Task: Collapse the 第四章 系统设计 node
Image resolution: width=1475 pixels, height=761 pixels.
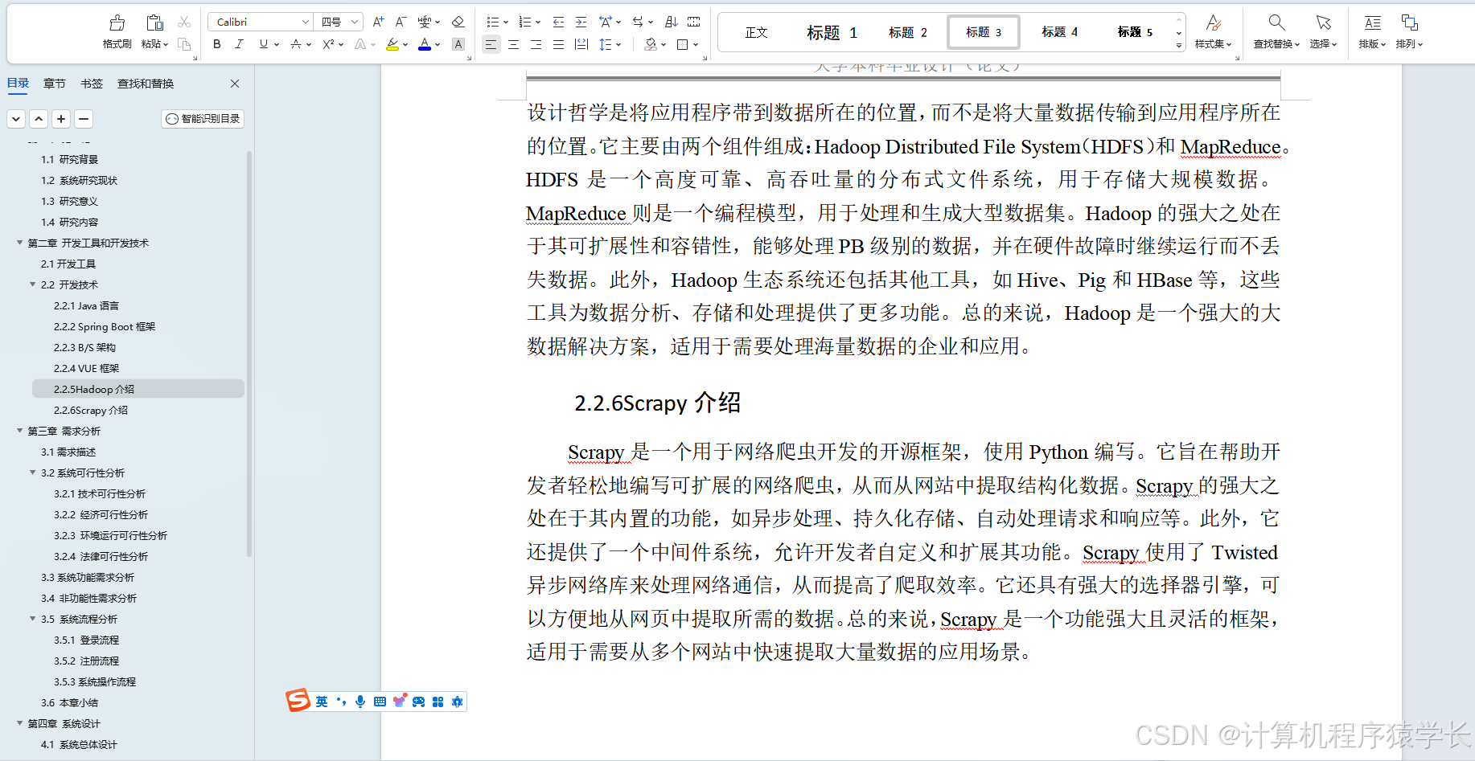Action: pyautogui.click(x=20, y=723)
